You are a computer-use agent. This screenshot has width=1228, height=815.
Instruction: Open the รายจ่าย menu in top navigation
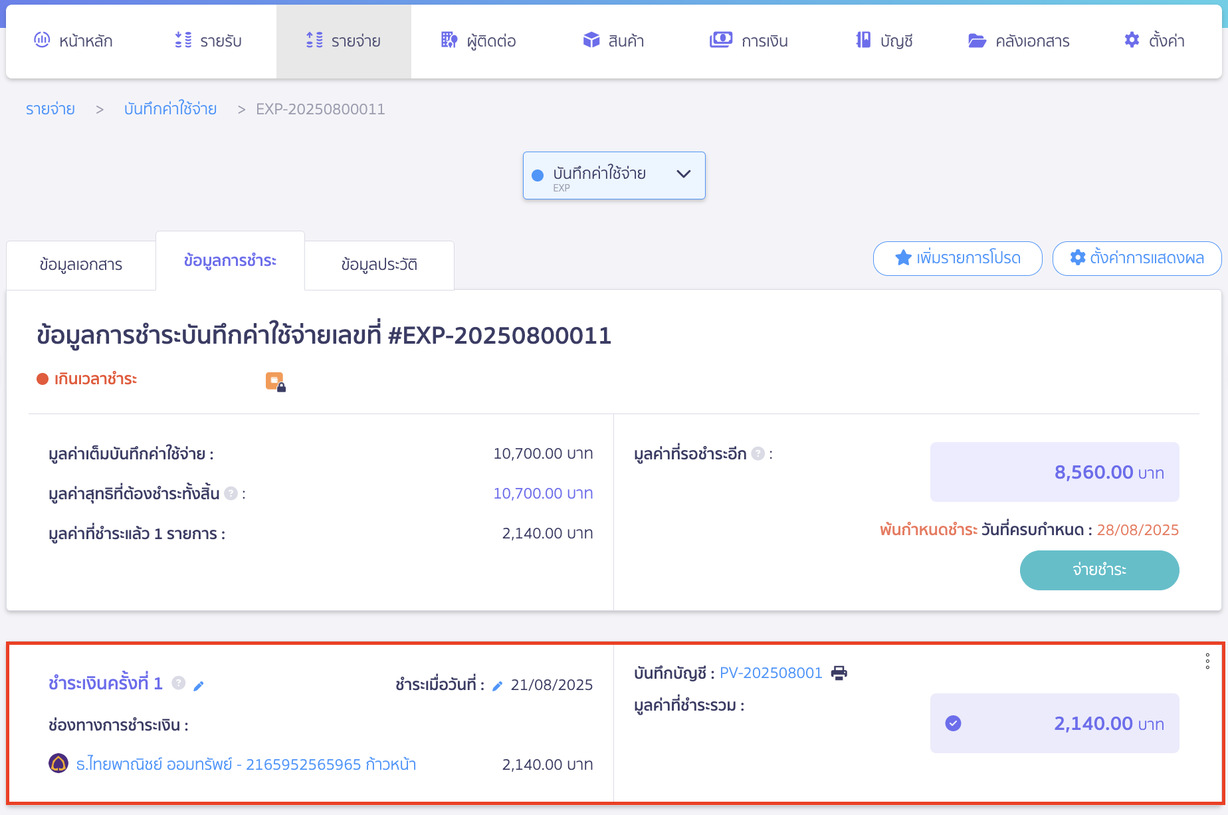(x=344, y=41)
